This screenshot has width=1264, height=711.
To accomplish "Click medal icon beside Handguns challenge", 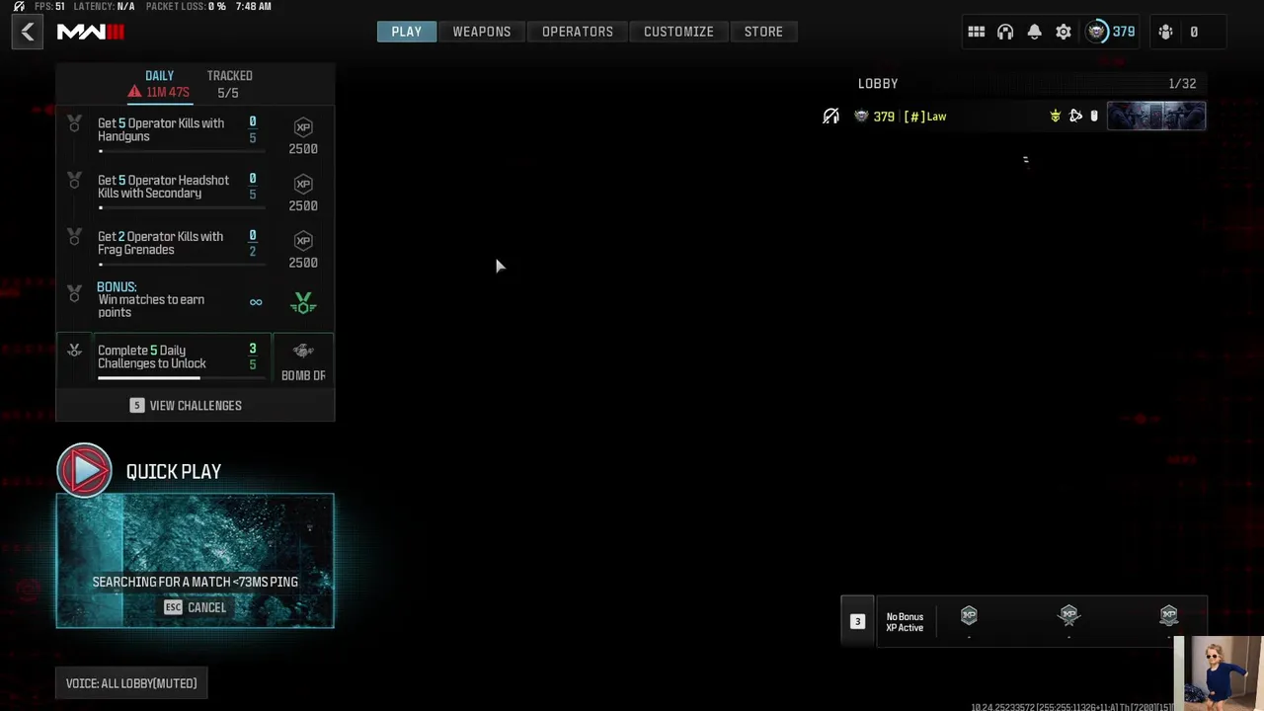I will 74,124.
